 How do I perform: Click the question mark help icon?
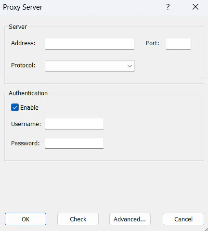(168, 7)
